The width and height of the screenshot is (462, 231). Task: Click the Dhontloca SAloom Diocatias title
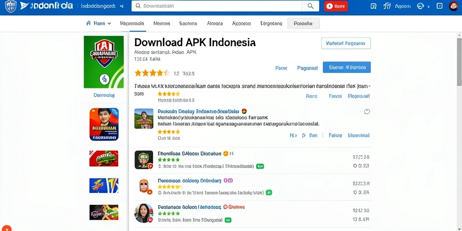189,153
